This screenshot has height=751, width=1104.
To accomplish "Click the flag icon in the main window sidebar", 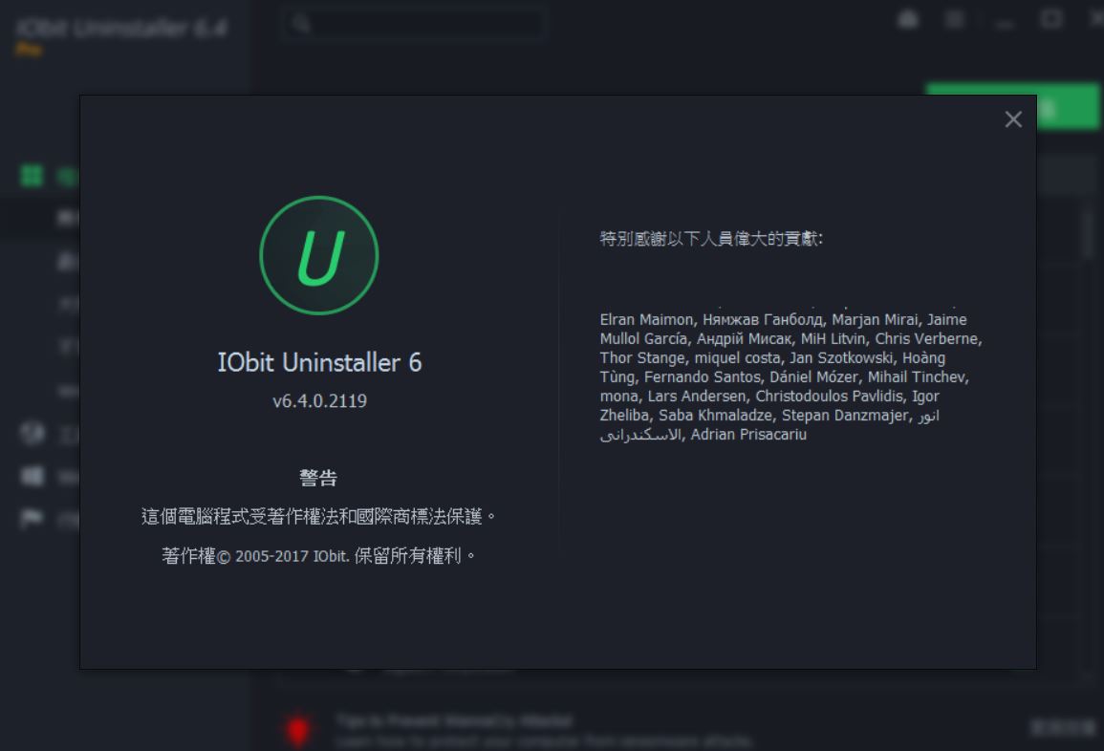I will (x=32, y=519).
